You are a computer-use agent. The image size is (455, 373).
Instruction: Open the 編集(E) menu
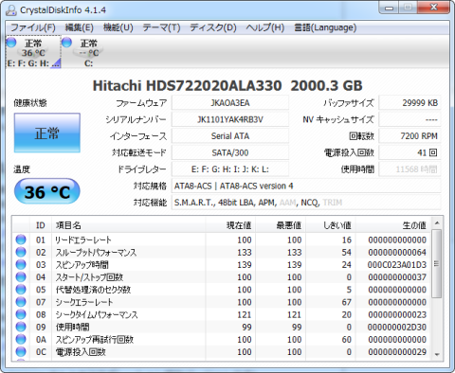79,27
